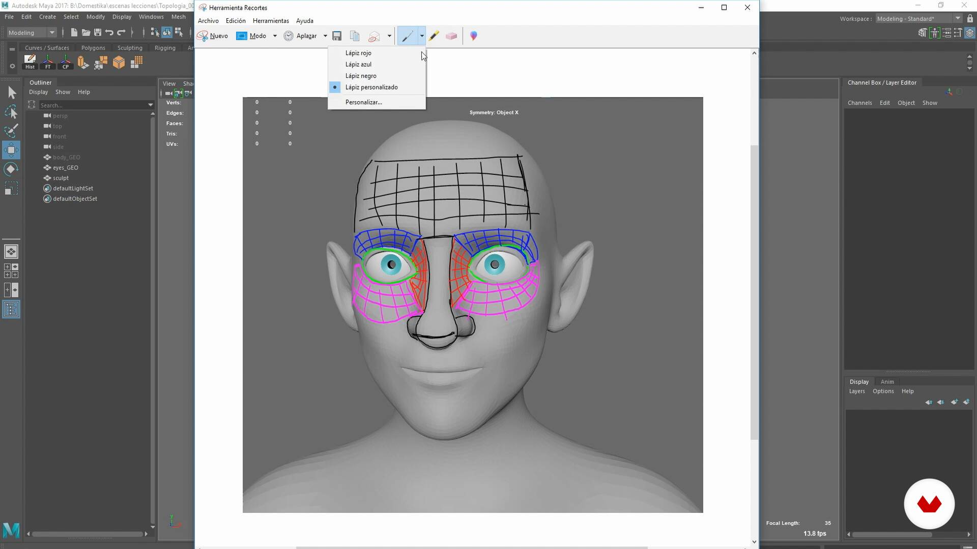The image size is (977, 549).
Task: Click the FT freeze transformations shelf icon
Action: (x=48, y=62)
